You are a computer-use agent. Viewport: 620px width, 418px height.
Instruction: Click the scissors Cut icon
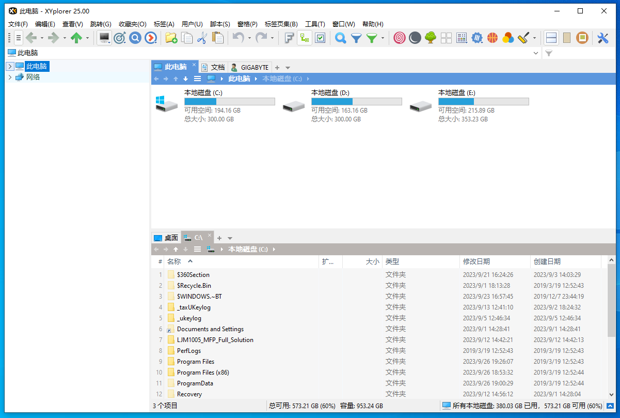point(202,38)
